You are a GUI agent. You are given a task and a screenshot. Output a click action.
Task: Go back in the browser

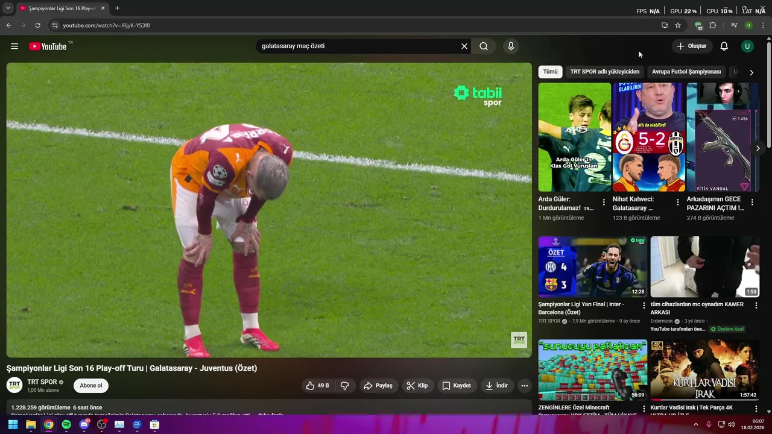coord(8,25)
